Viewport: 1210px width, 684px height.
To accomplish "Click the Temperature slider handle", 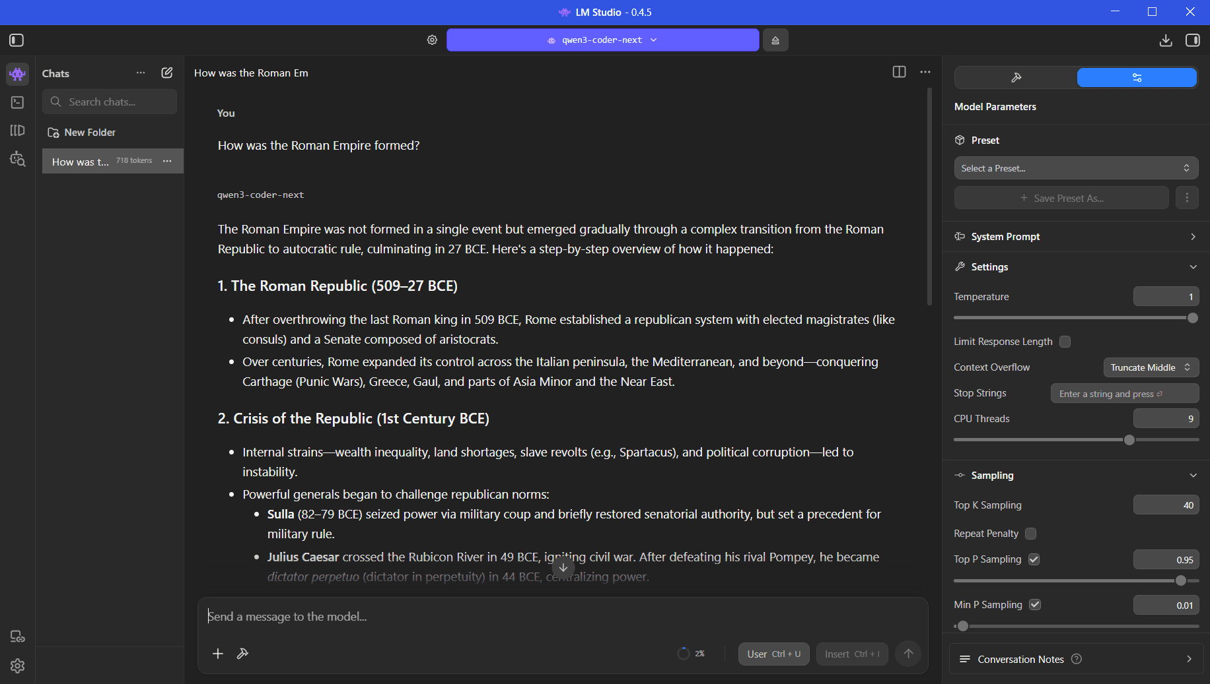I will (1192, 318).
